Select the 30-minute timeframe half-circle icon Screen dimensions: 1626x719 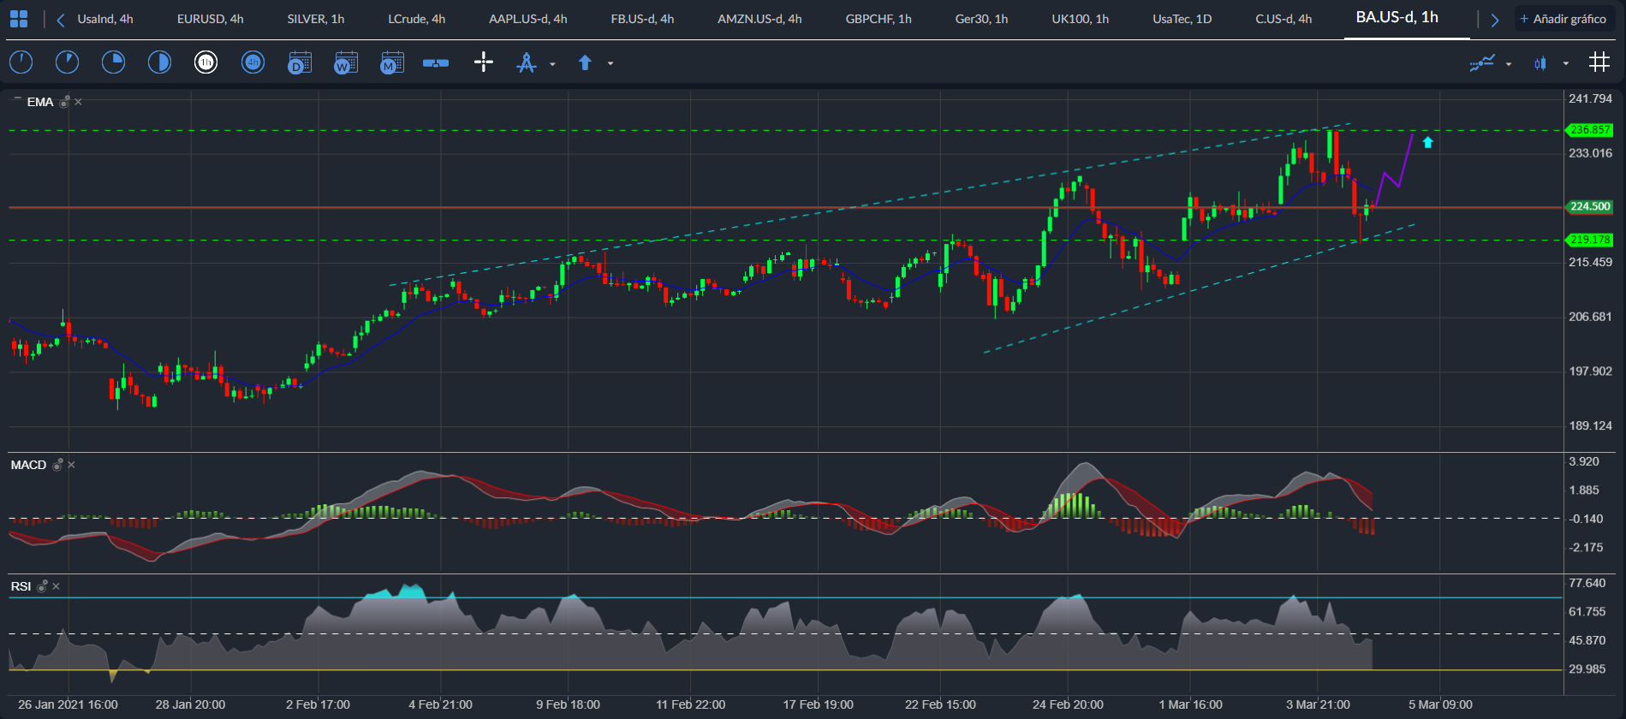point(159,62)
